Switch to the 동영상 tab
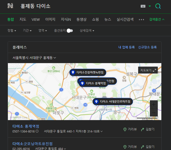 coord(81,20)
